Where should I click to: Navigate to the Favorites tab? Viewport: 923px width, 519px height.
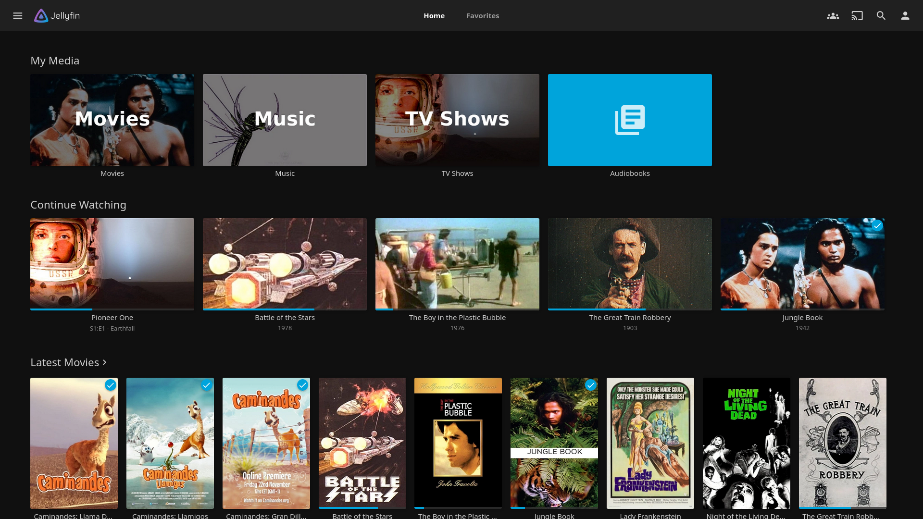pyautogui.click(x=483, y=15)
